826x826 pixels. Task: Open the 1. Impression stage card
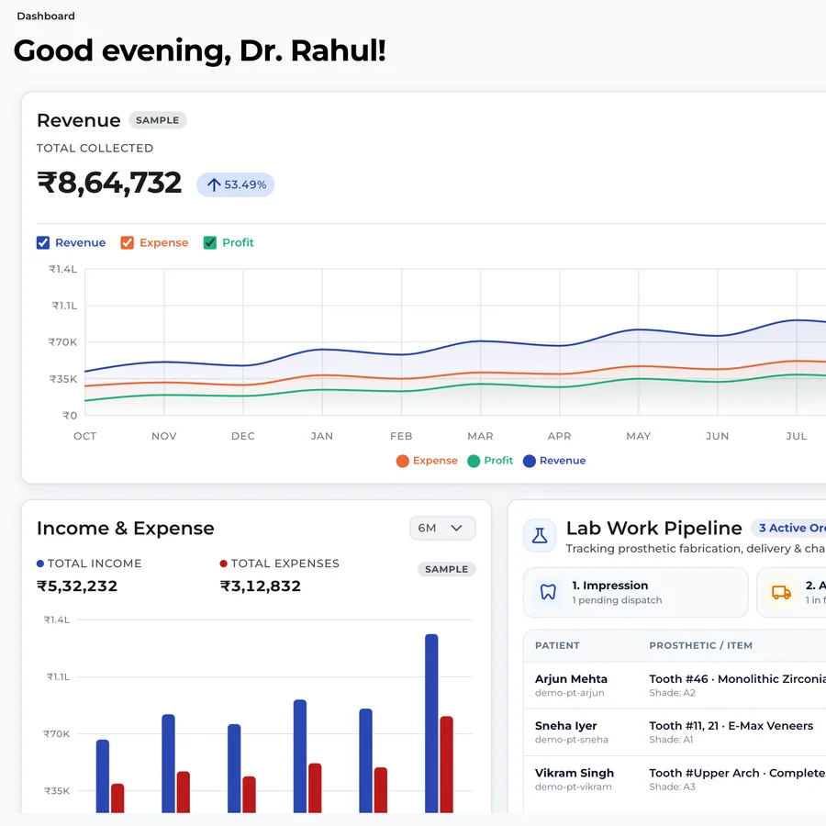pyautogui.click(x=636, y=593)
